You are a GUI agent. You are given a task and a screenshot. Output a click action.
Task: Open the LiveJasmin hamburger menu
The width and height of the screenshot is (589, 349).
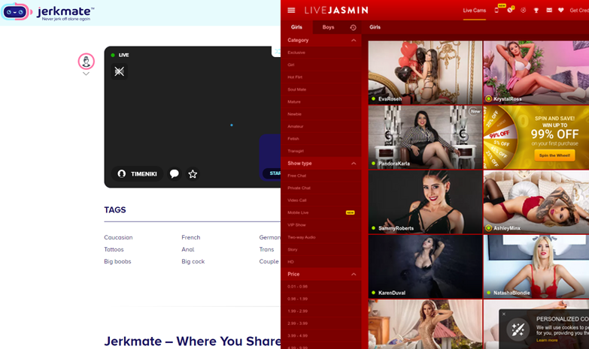pos(291,11)
